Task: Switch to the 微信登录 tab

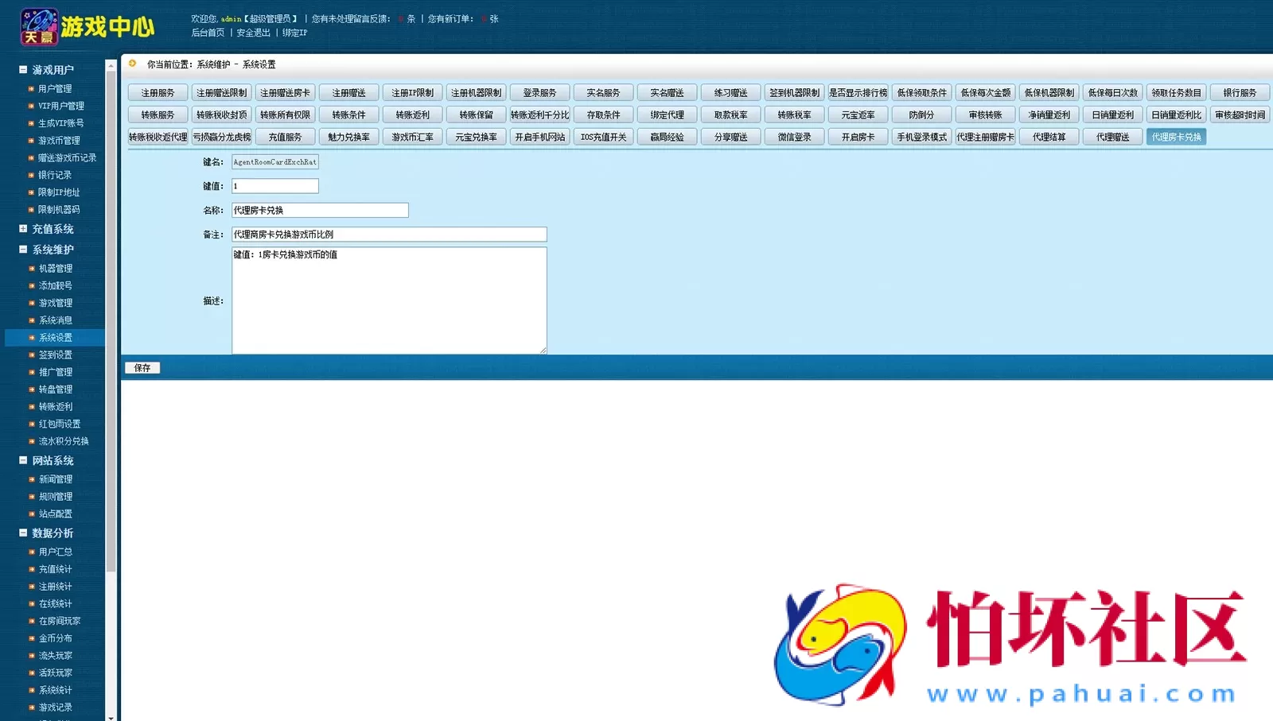Action: click(x=794, y=137)
